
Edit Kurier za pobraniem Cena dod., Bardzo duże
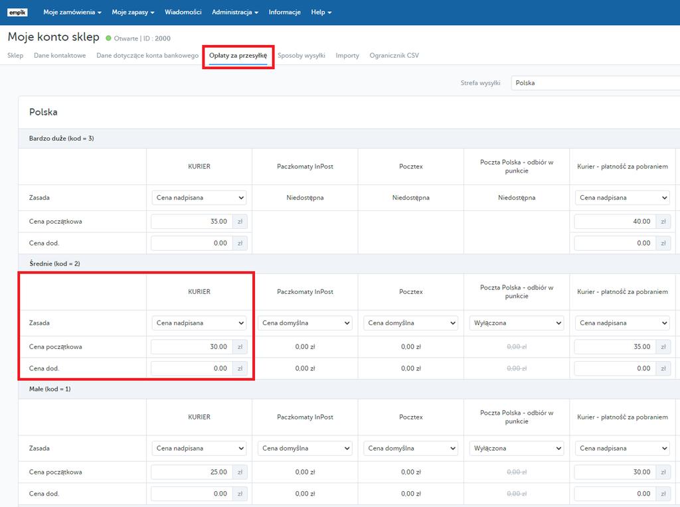click(x=615, y=243)
